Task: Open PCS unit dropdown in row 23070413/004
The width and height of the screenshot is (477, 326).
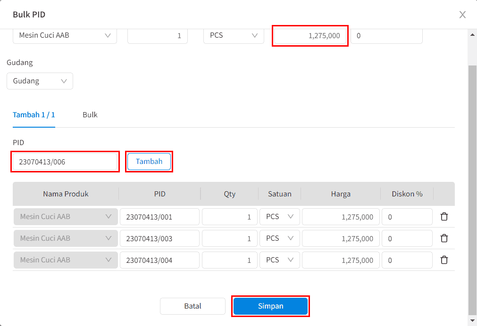Action: 280,260
